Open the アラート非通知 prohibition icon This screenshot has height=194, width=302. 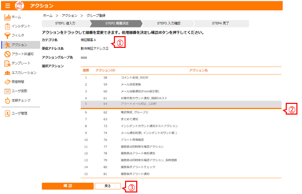point(7,54)
